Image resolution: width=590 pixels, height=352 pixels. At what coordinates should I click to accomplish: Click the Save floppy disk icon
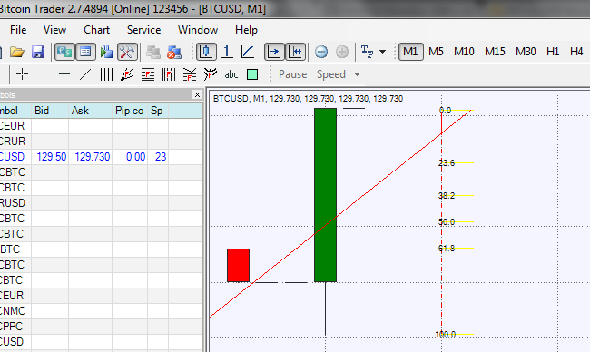point(38,52)
